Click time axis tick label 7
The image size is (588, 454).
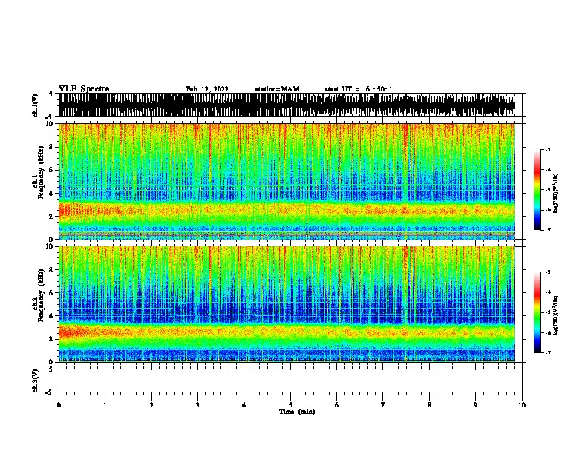coord(383,405)
